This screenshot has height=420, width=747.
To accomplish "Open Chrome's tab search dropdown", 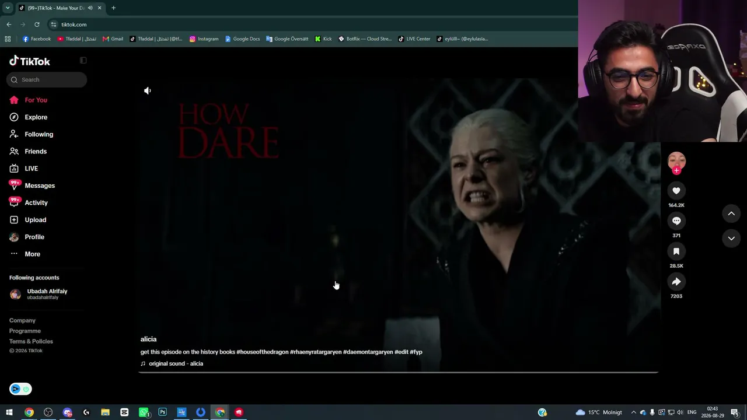I will click(x=8, y=8).
